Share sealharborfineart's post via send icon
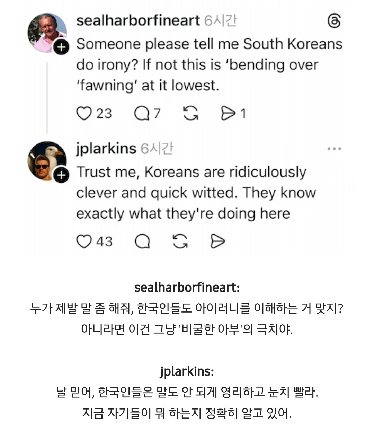The height and width of the screenshot is (431, 374). click(228, 113)
